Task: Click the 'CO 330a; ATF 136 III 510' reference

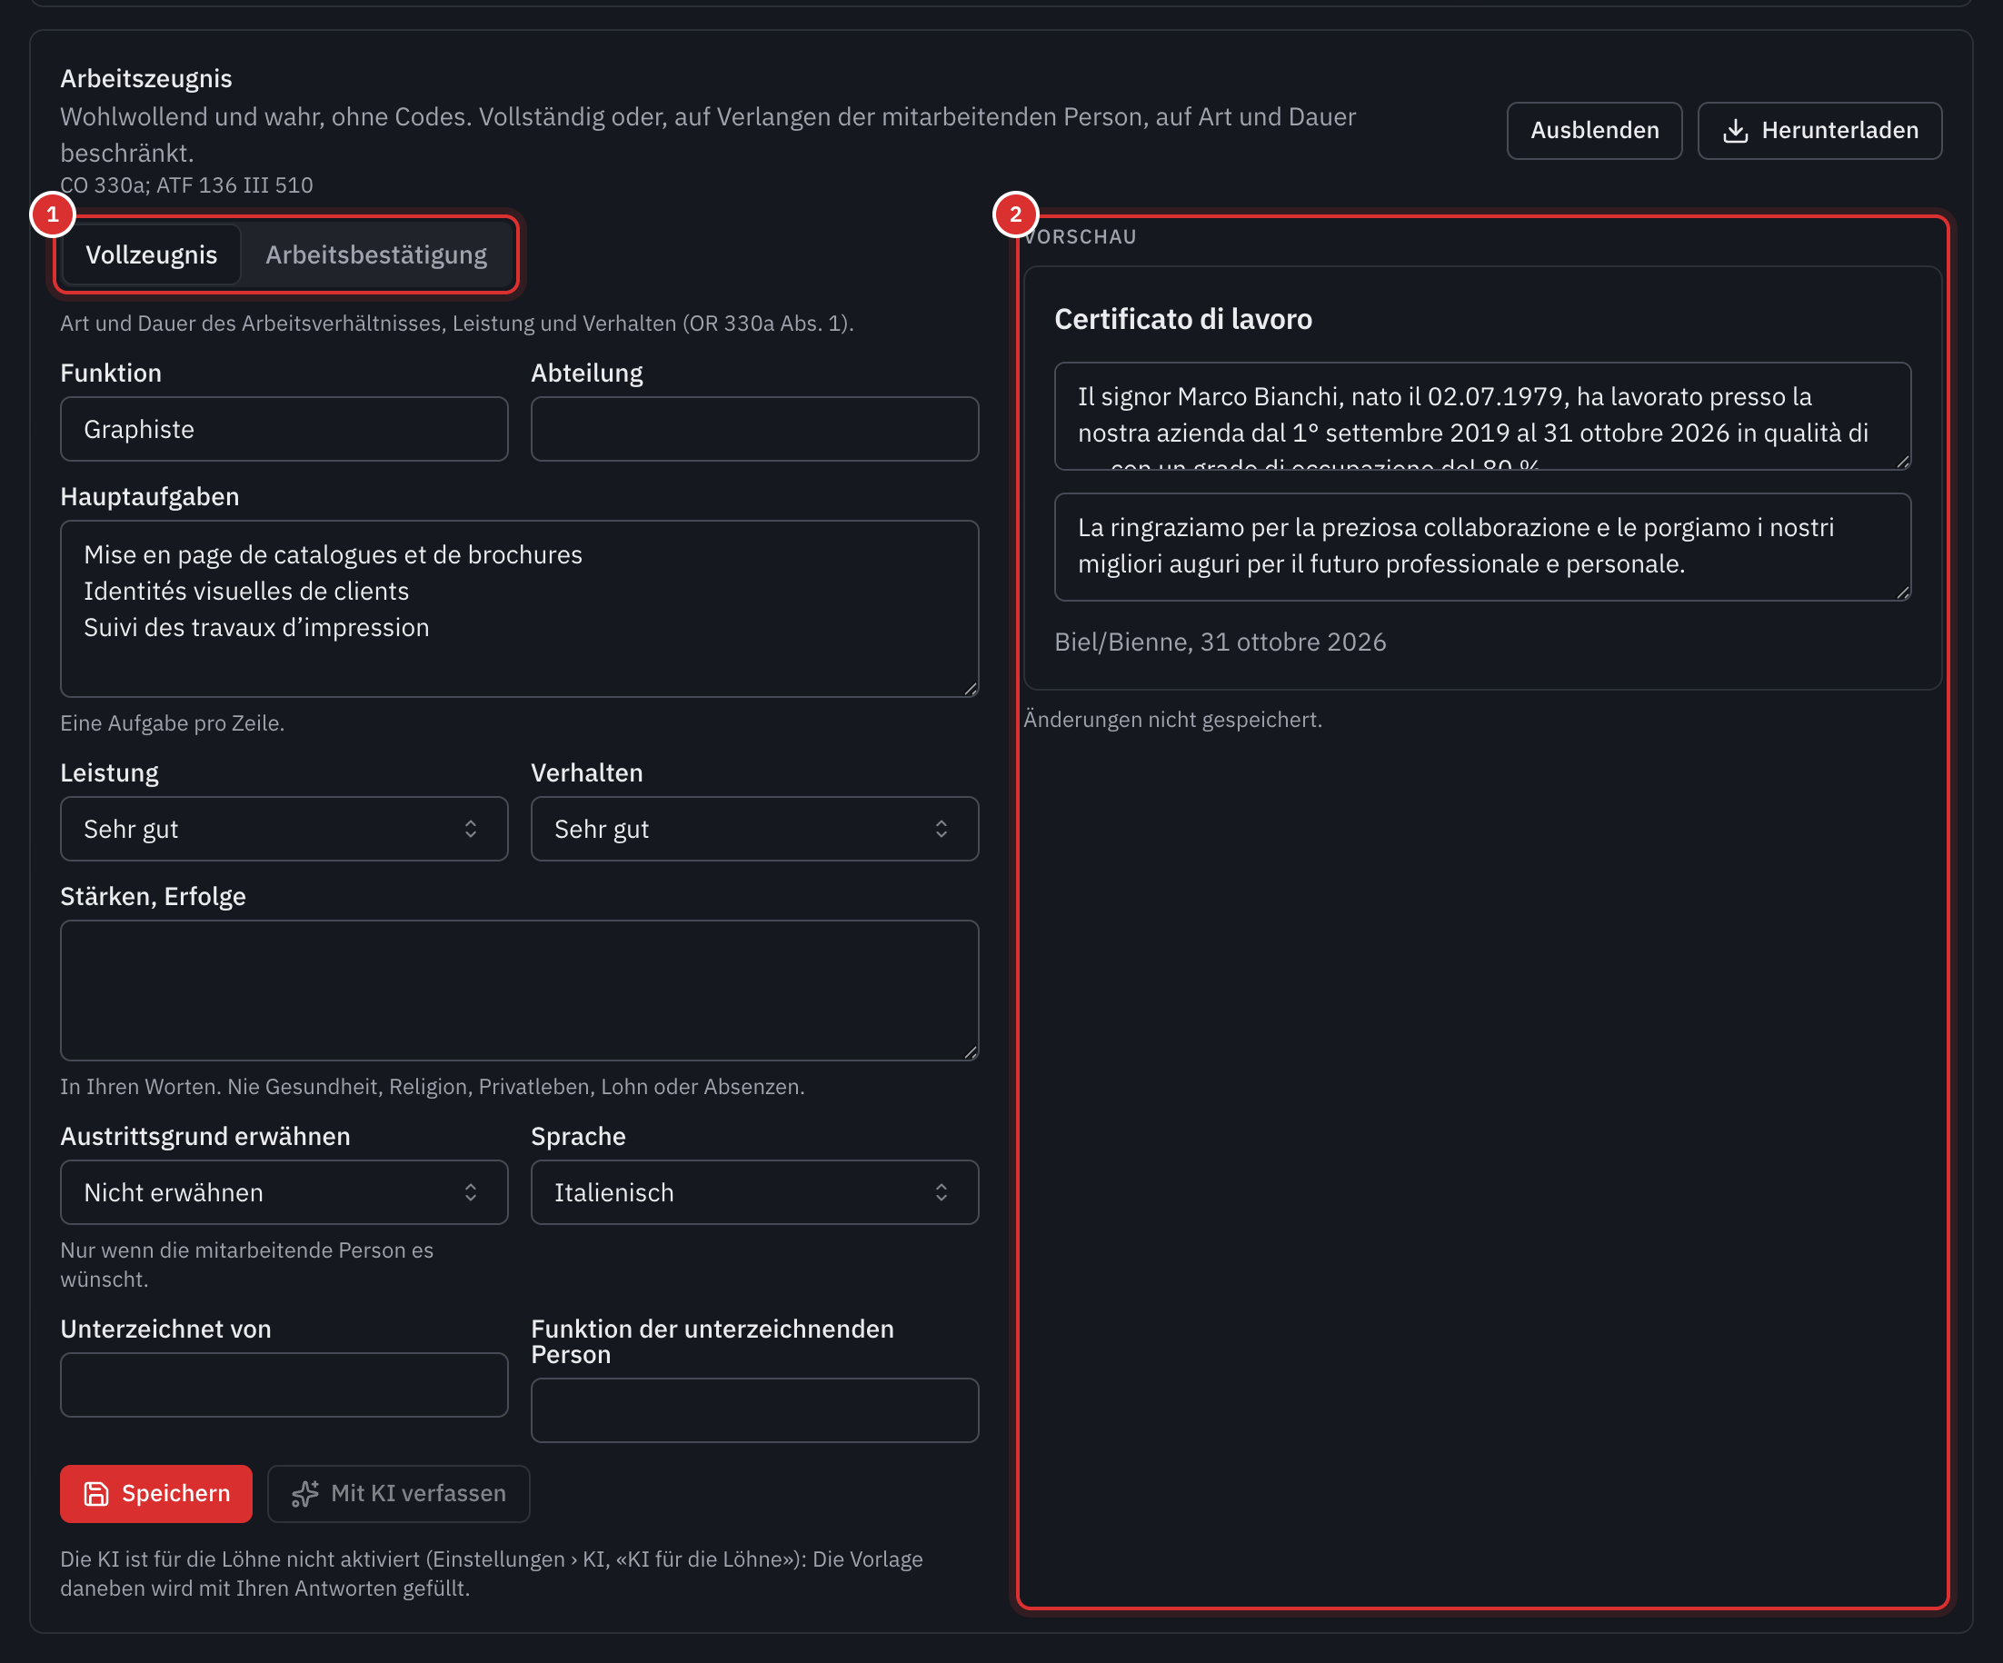Action: pyautogui.click(x=187, y=185)
